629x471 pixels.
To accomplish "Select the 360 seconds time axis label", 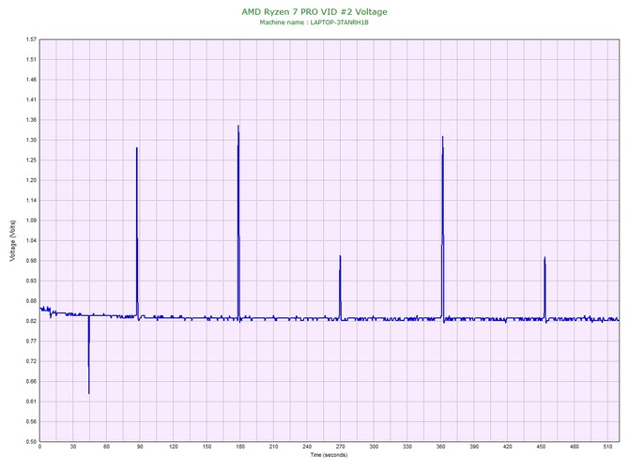I will (x=440, y=447).
